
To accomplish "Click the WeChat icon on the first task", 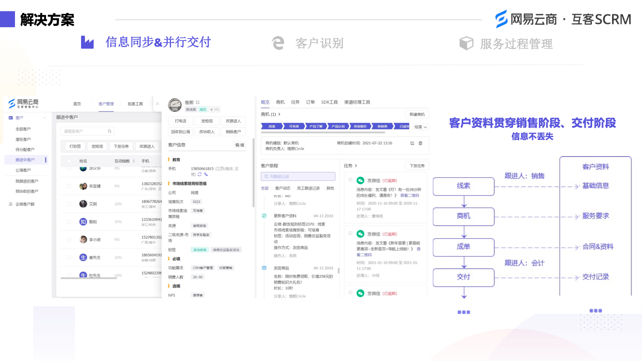I will click(x=360, y=180).
